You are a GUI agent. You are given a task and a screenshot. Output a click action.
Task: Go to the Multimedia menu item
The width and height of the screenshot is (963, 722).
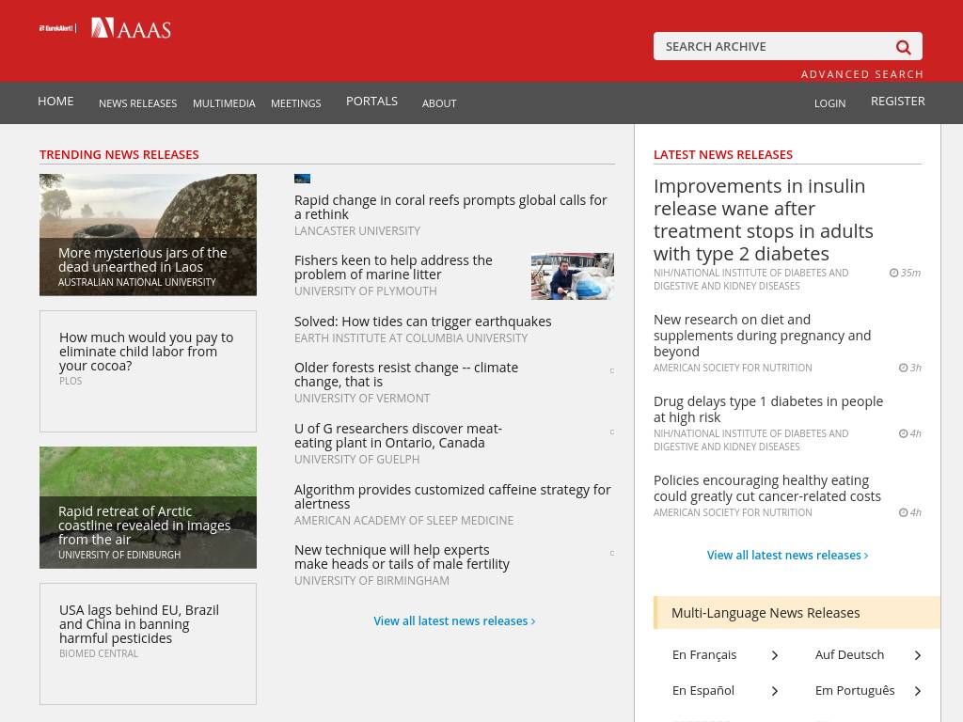(224, 103)
